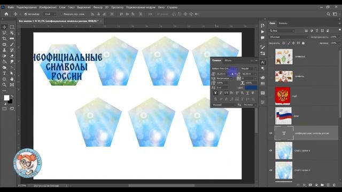Select the Zoom magnifier tool

[4, 85]
